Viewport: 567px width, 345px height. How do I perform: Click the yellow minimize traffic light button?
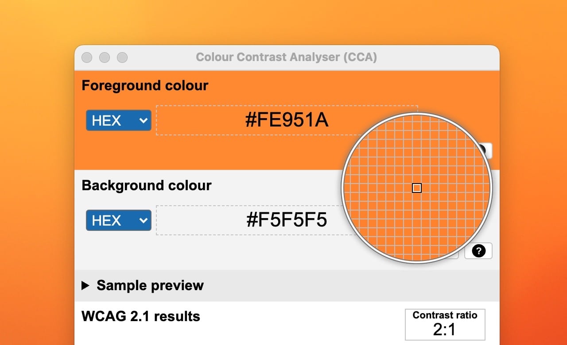(105, 57)
